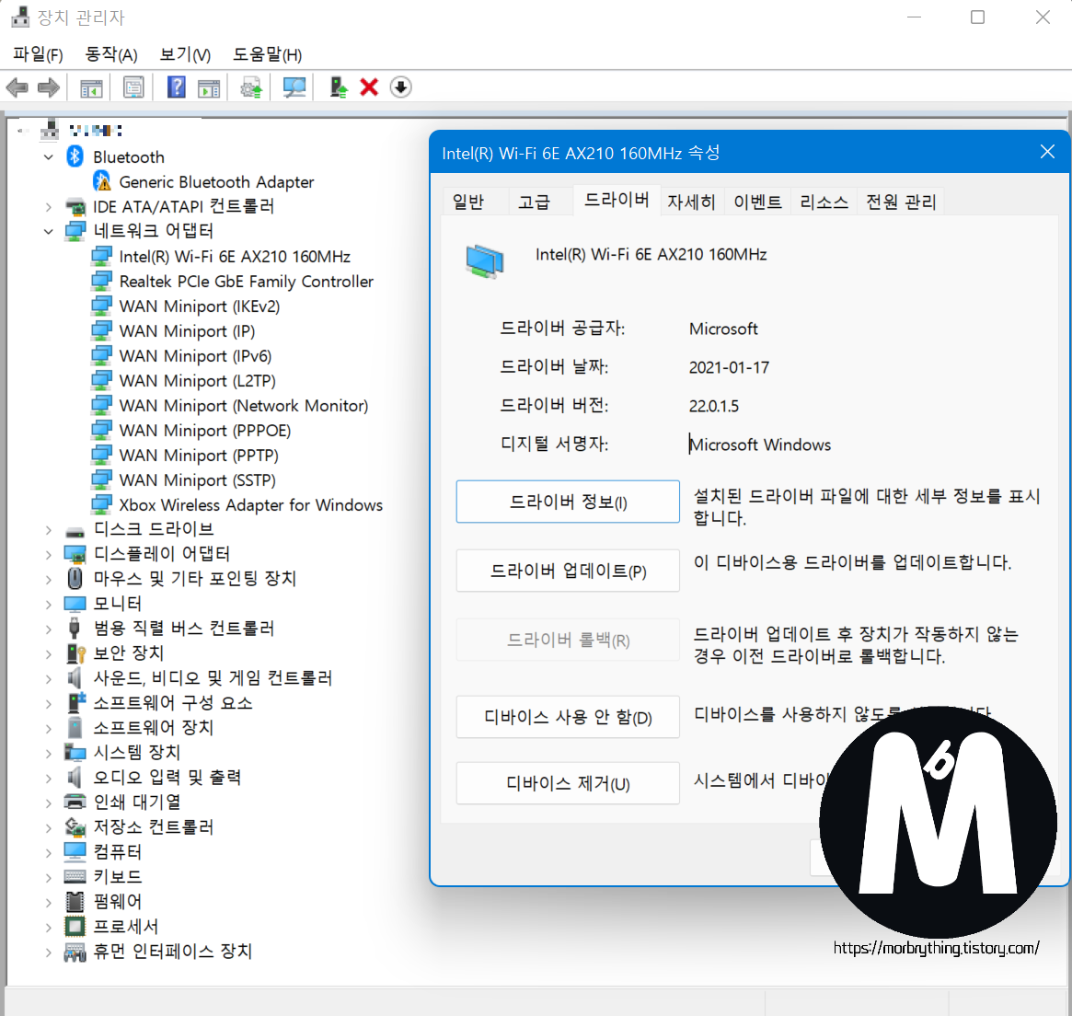Screen dimensions: 1072x1016
Task: Expand the 모니터 category
Action: [49, 604]
